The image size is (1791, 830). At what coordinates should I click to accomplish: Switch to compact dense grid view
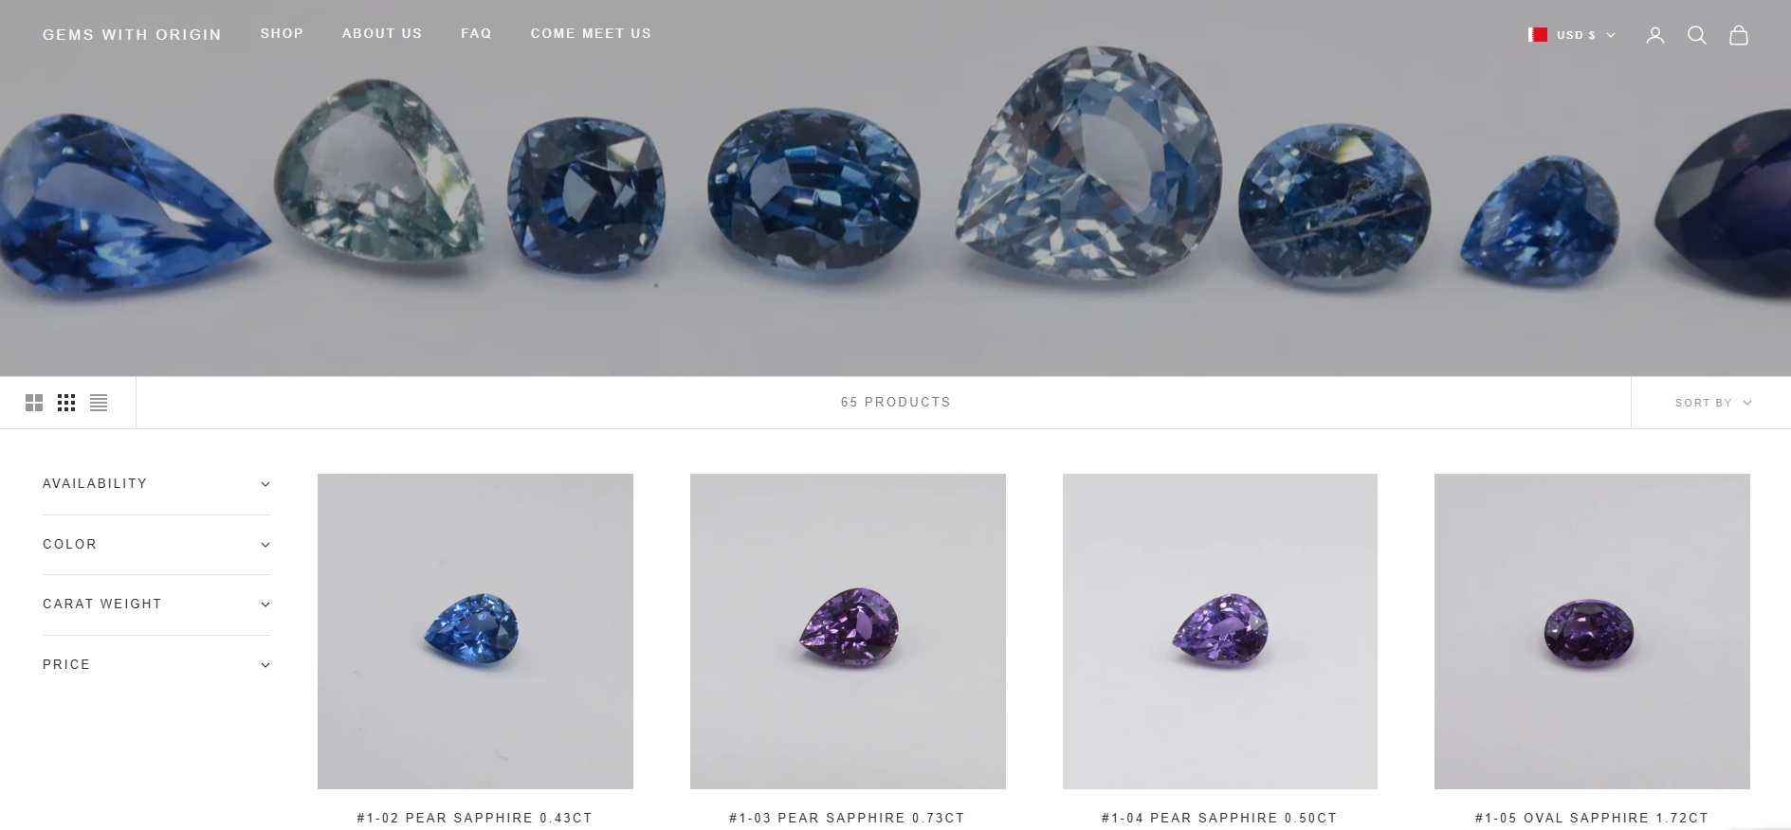pyautogui.click(x=66, y=403)
